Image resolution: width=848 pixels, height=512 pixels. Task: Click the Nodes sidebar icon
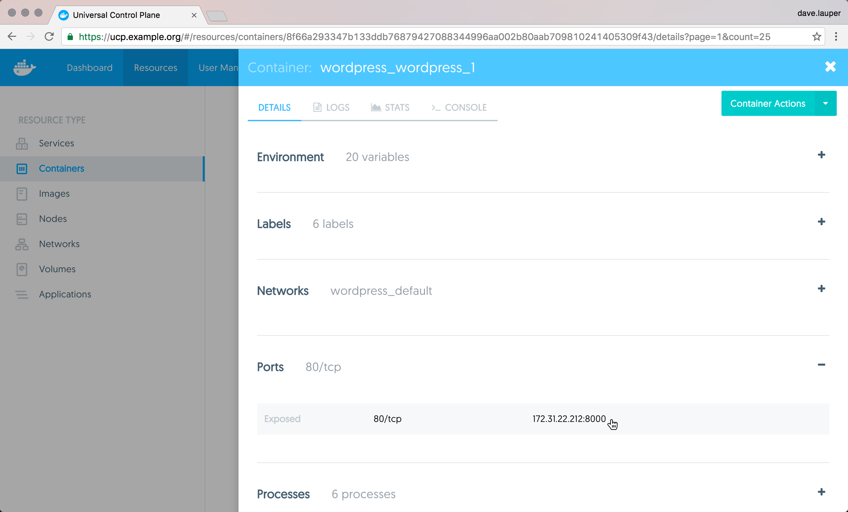[x=22, y=219]
